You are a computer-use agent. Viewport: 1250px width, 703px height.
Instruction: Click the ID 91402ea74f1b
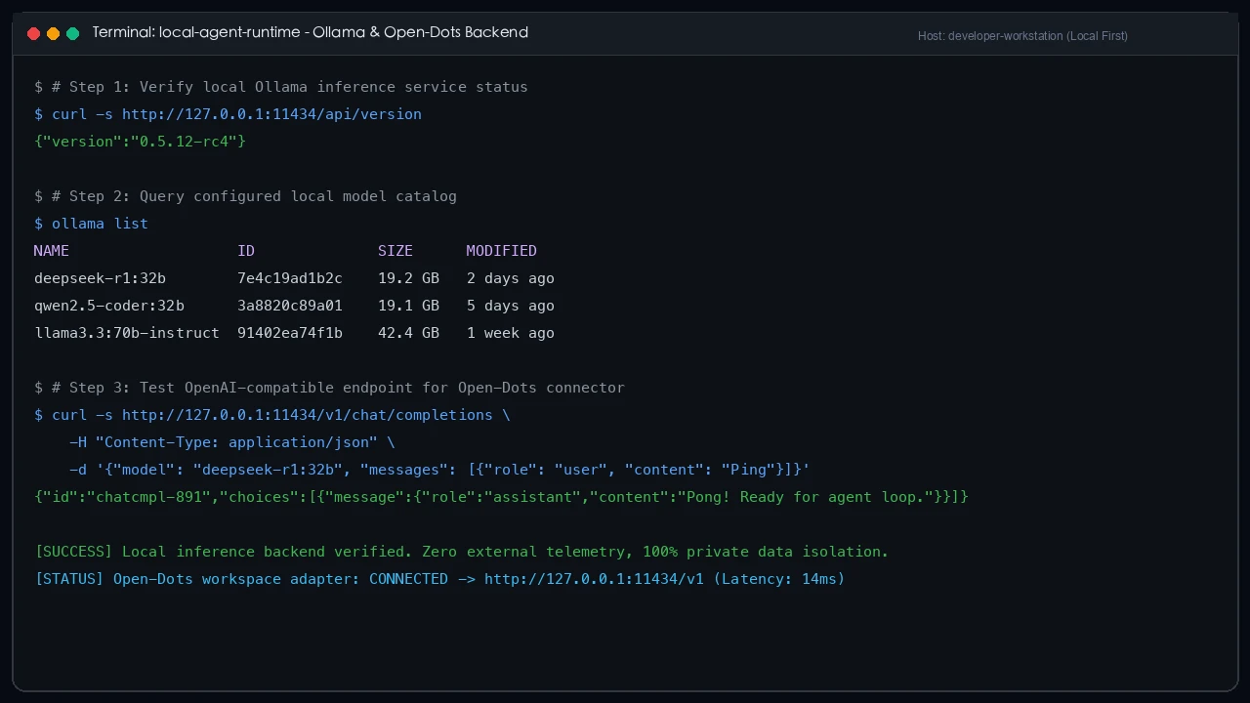(x=290, y=333)
